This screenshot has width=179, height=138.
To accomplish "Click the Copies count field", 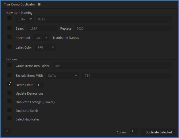I will 134,131.
